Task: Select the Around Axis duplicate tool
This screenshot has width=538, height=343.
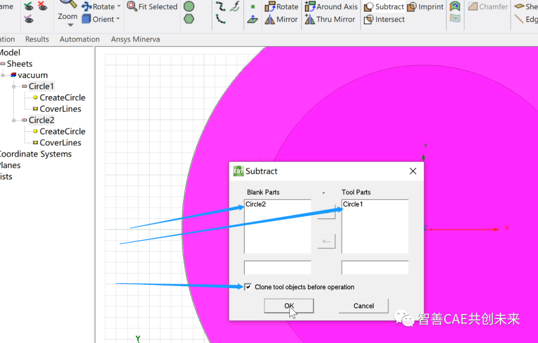Action: [331, 6]
